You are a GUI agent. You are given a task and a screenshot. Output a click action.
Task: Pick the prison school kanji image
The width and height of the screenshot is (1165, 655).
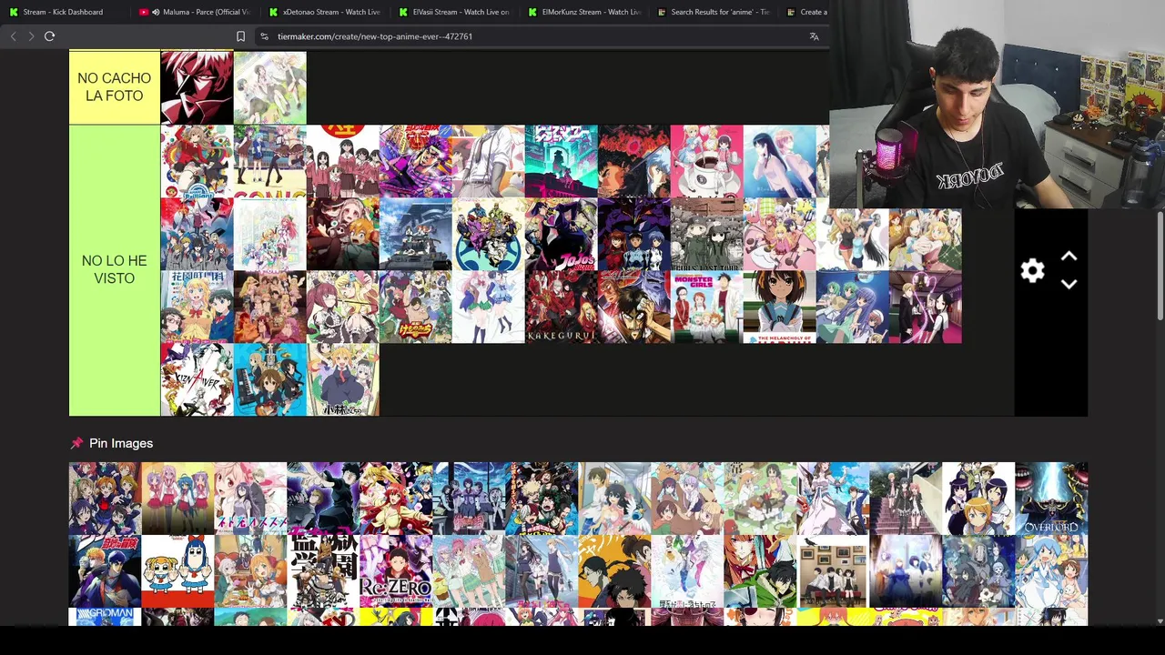(x=323, y=571)
